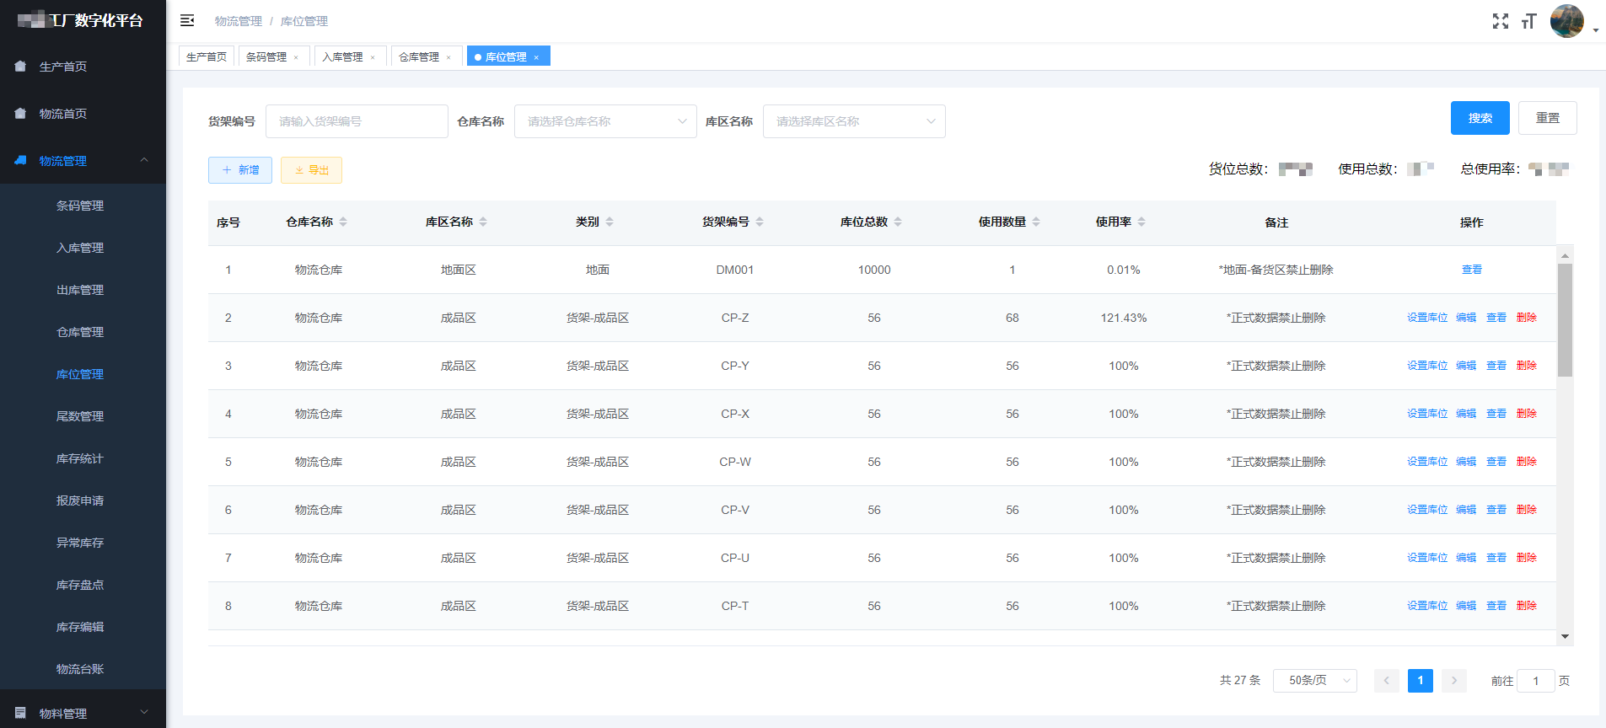Sort by 仓库名称 column arrows

tap(343, 222)
